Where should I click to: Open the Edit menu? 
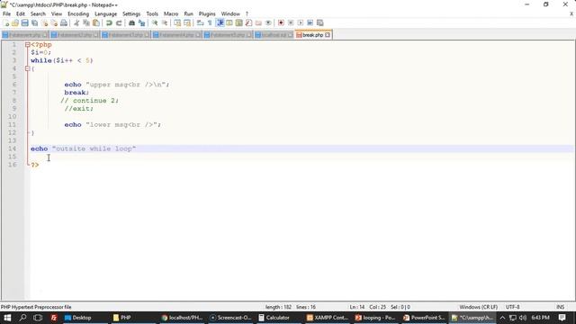coord(20,13)
